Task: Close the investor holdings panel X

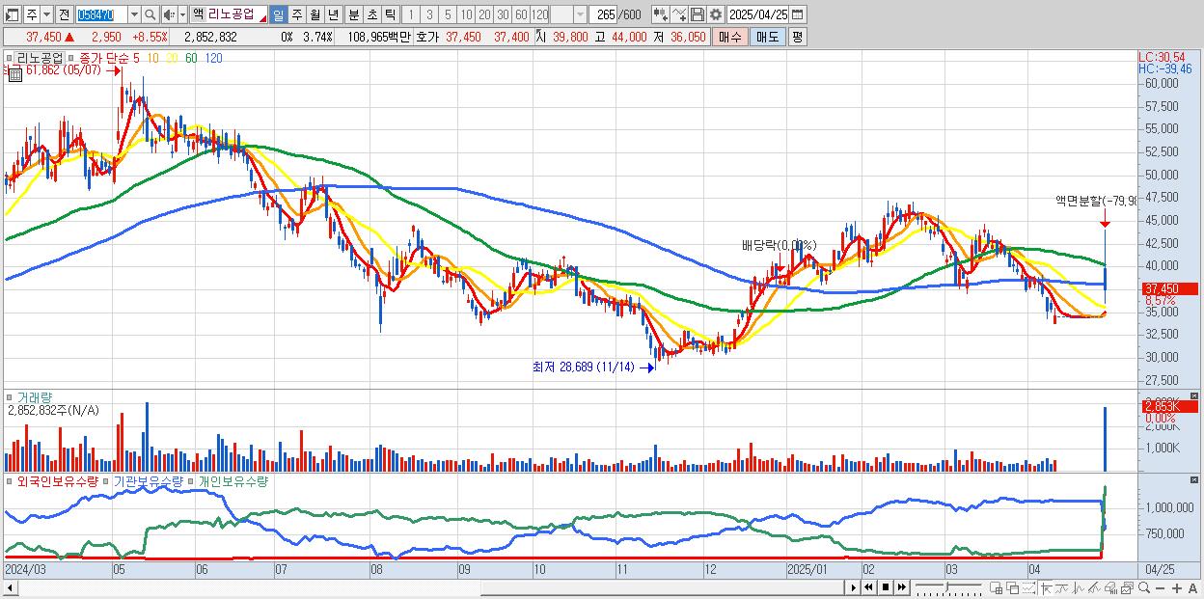Action: 1195,479
